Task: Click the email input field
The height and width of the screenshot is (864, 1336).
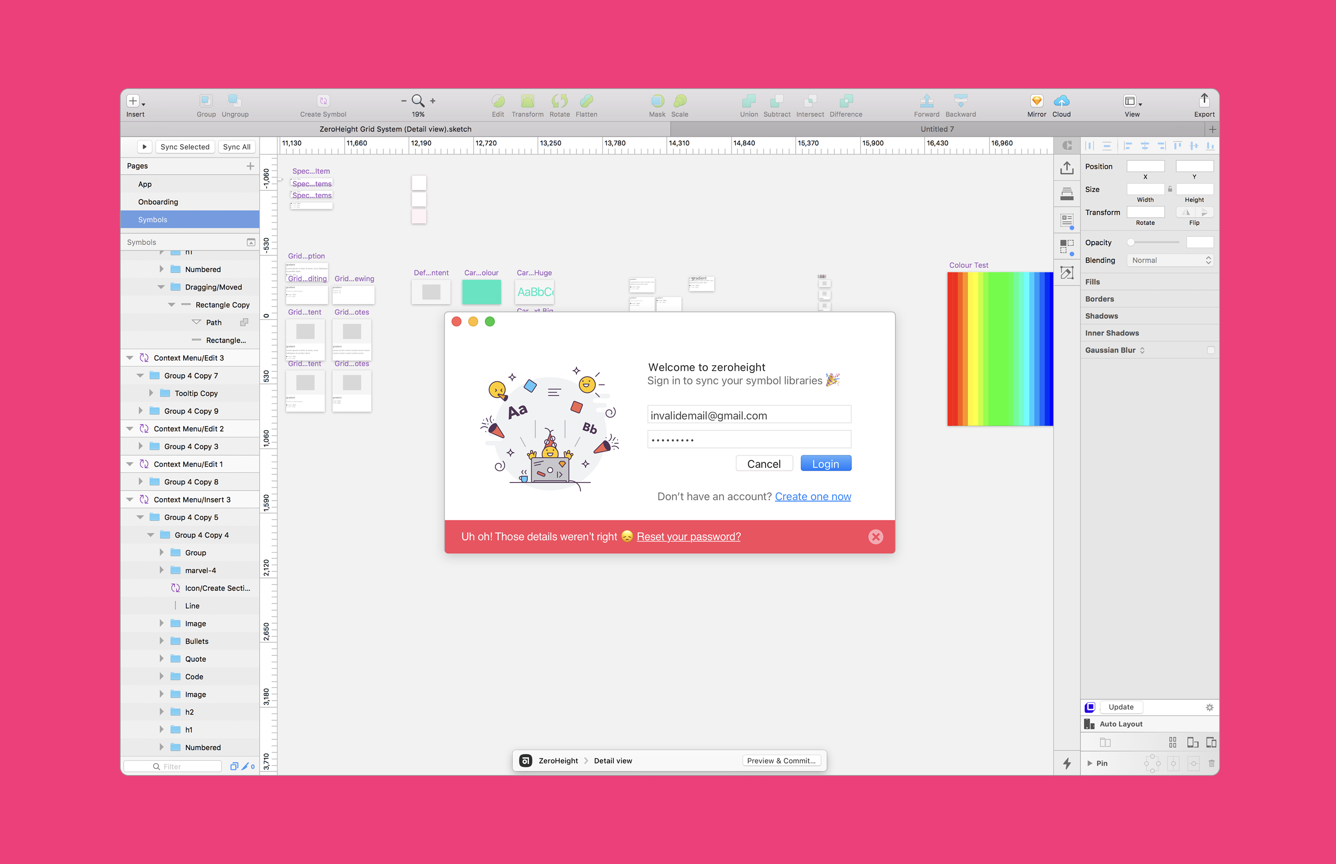Action: coord(749,415)
